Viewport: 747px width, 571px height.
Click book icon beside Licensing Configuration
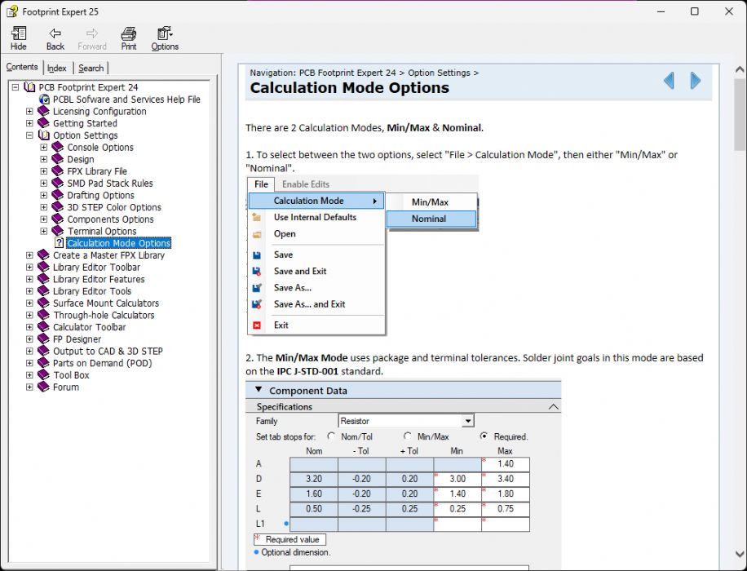tap(43, 111)
